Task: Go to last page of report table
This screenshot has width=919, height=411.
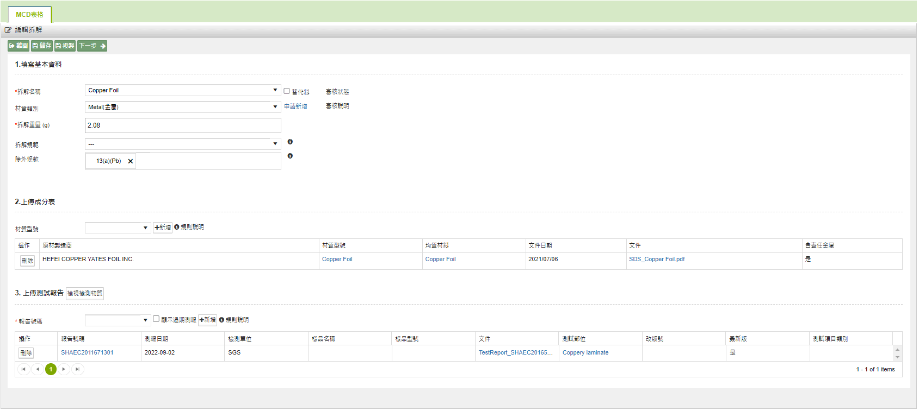Action: coord(78,369)
